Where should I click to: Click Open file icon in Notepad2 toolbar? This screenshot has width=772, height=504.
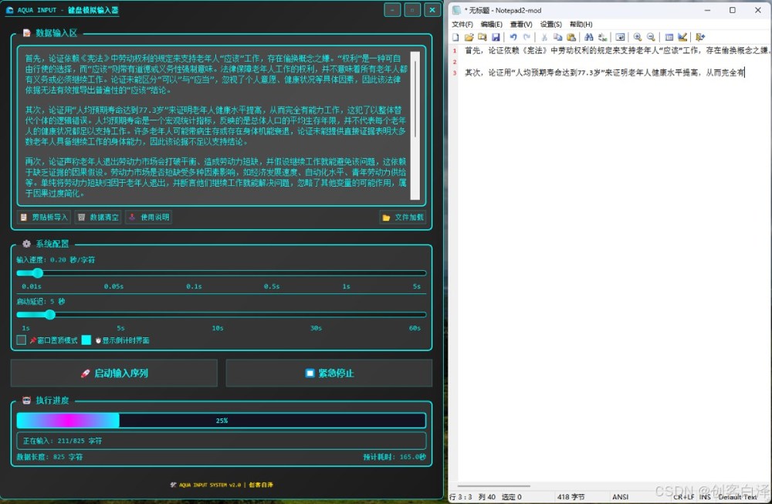click(x=469, y=37)
